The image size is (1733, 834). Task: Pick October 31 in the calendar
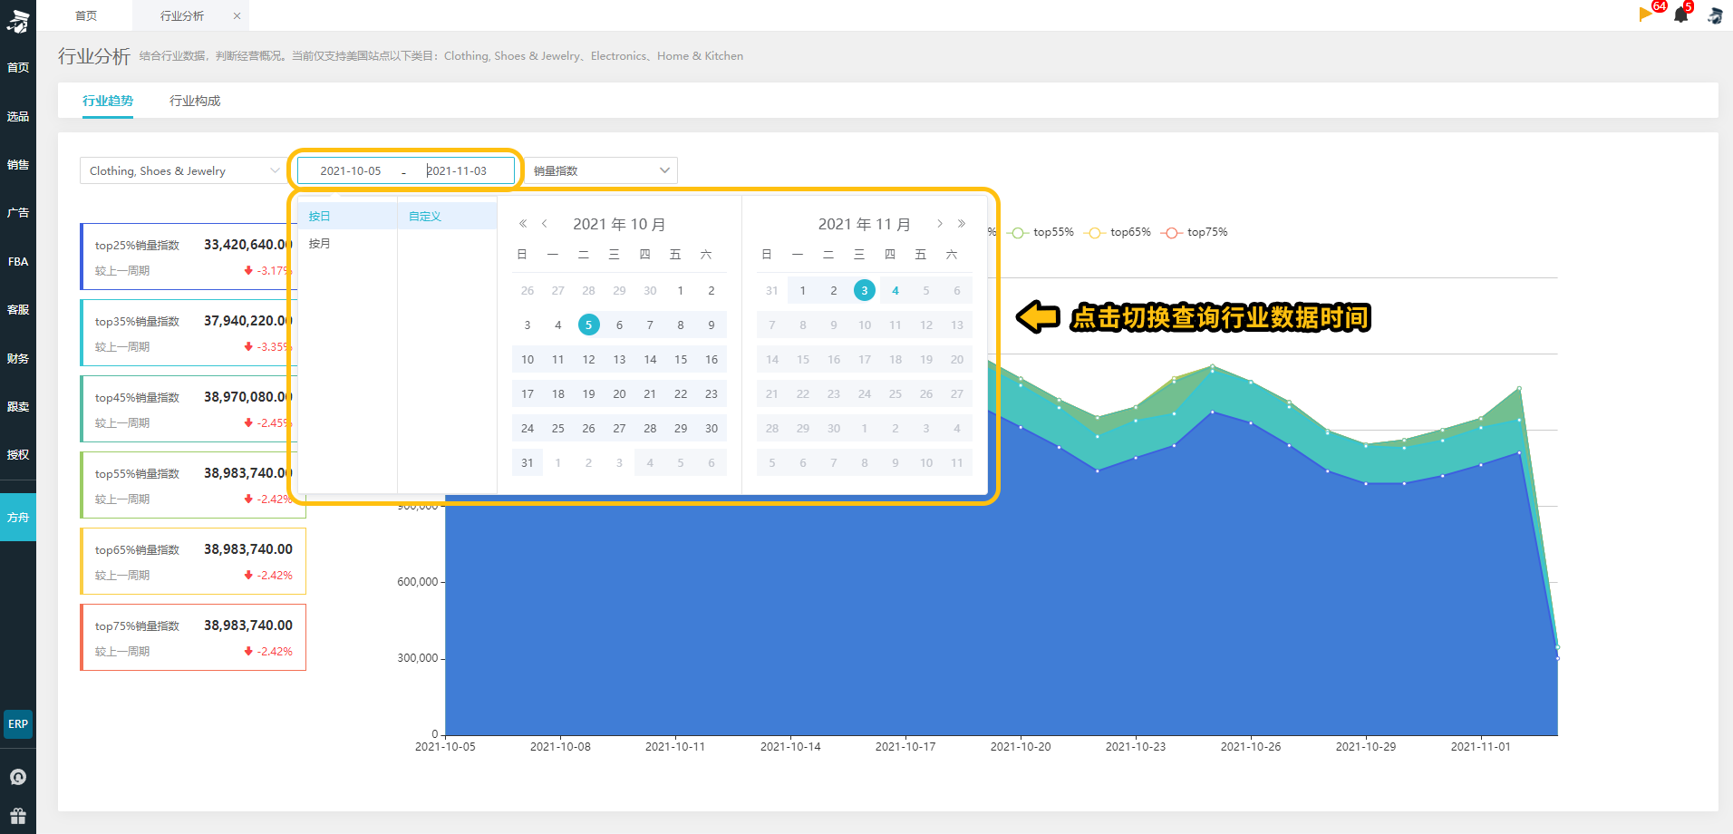tap(528, 463)
